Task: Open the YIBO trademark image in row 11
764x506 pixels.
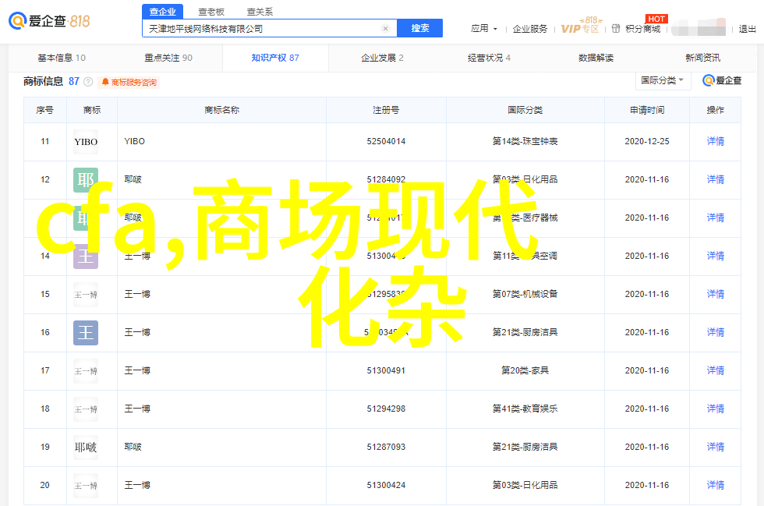Action: [x=86, y=142]
